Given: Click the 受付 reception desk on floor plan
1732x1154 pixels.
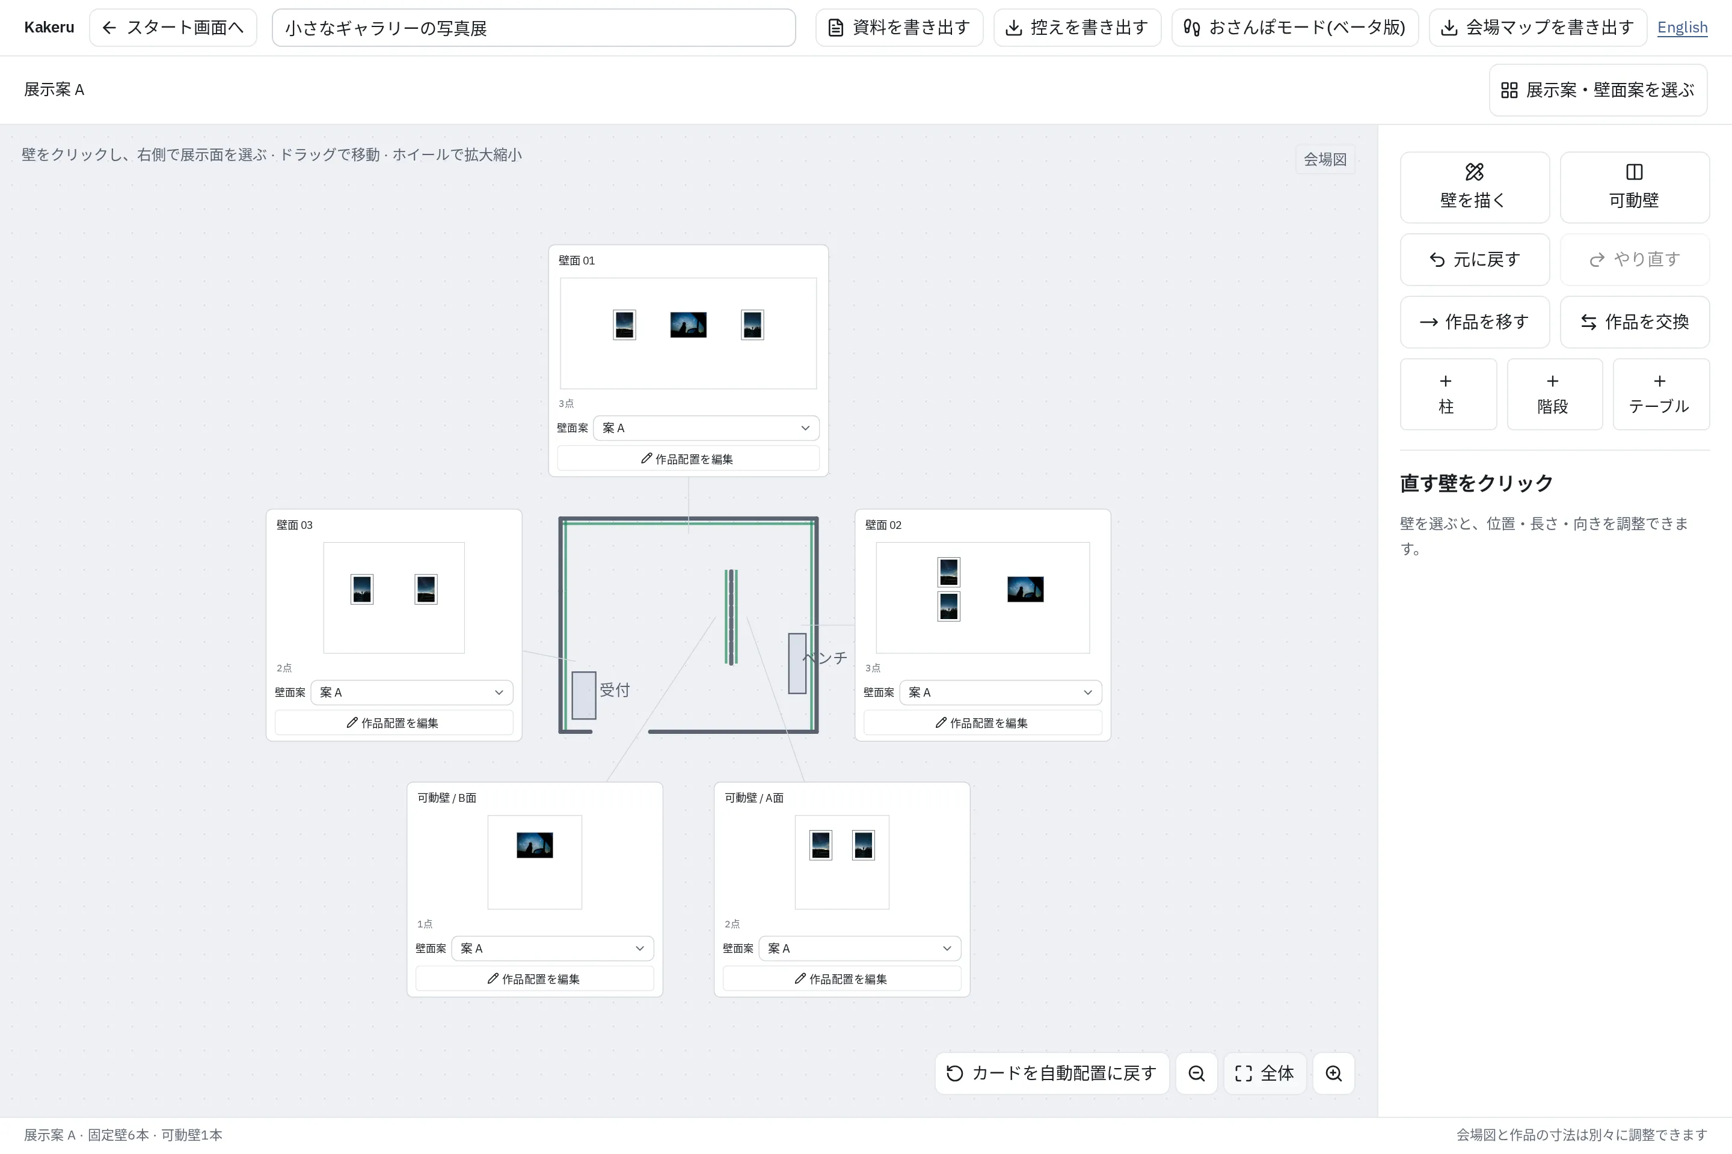Looking at the screenshot, I should coord(584,695).
